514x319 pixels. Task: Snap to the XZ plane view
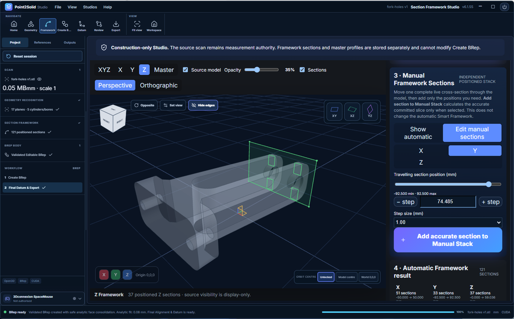(x=352, y=112)
